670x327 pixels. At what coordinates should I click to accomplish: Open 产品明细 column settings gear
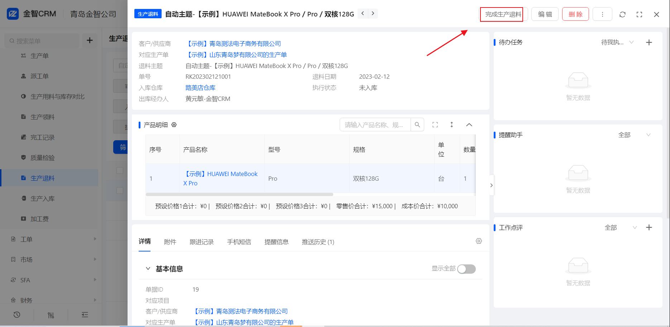click(x=174, y=125)
